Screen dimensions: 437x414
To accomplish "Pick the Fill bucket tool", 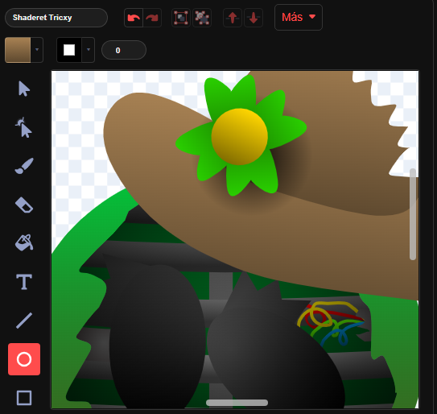I will coord(24,242).
